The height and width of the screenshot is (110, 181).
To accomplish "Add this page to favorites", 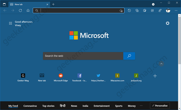I will coord(121,11).
